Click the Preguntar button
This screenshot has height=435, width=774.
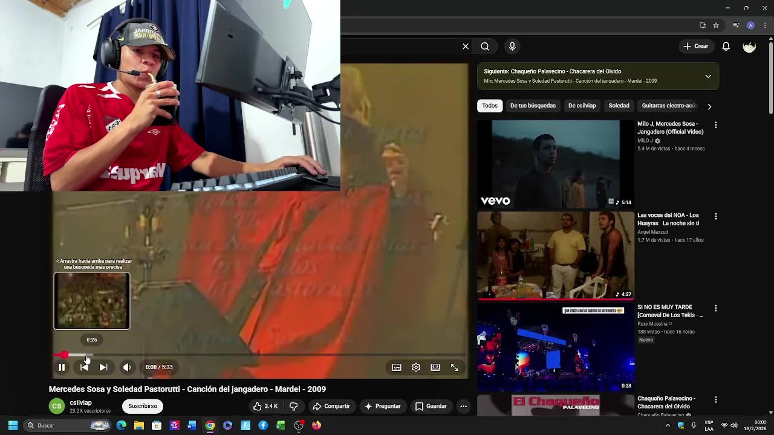point(382,407)
